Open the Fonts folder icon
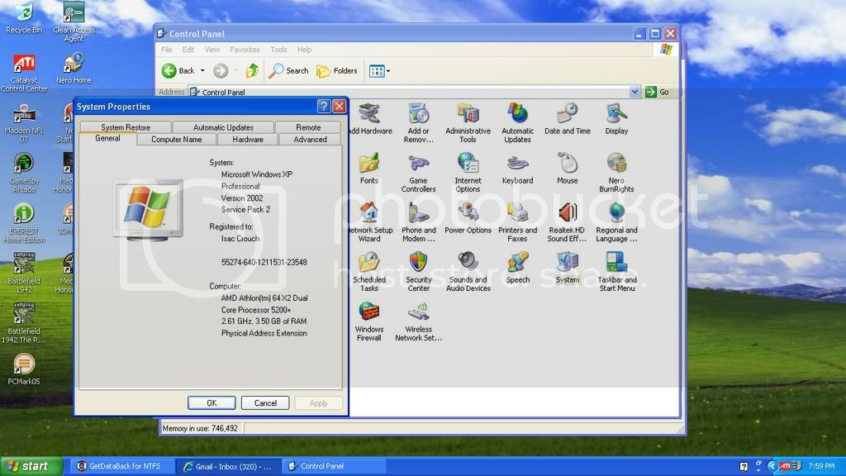 click(x=369, y=169)
